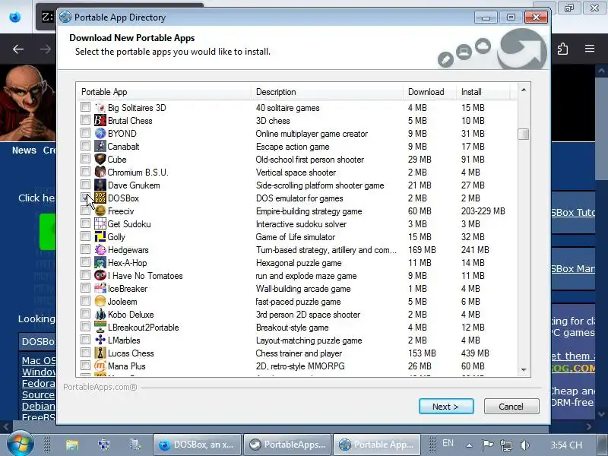Click the Mana Plus app icon

100,366
